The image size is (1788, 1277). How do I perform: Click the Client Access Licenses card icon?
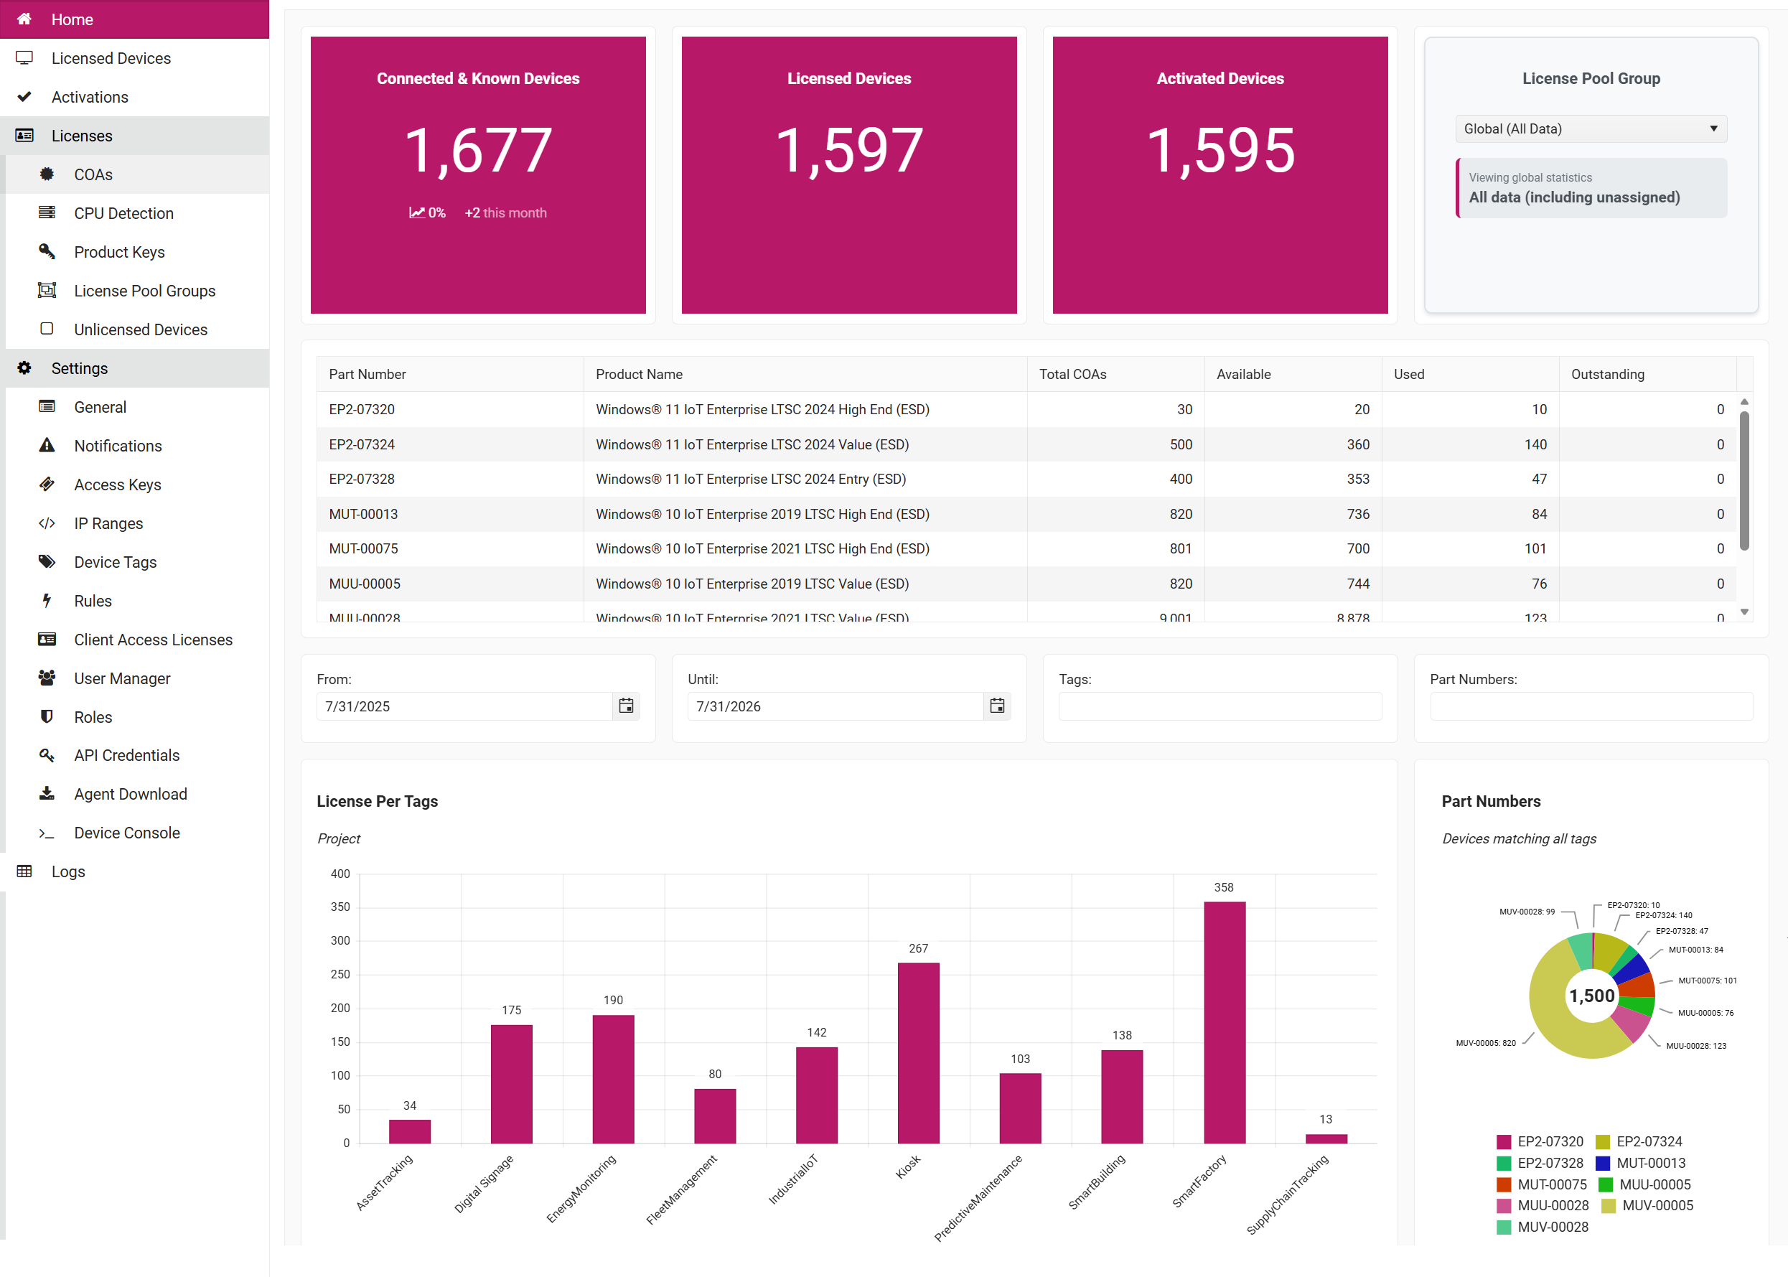(47, 640)
